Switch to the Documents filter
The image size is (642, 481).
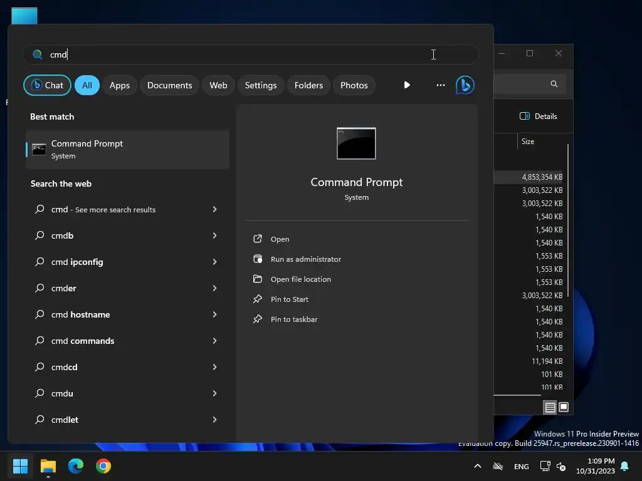[x=169, y=85]
